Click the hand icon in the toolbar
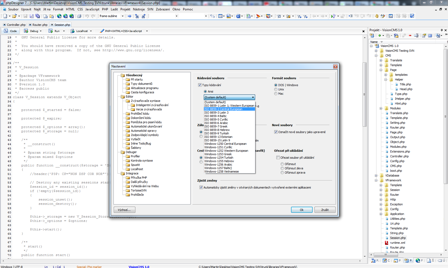Screen dimensions: 448x268 coord(376,16)
